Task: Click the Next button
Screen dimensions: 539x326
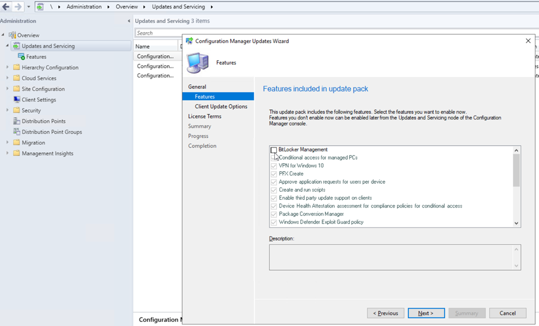Action: 426,313
